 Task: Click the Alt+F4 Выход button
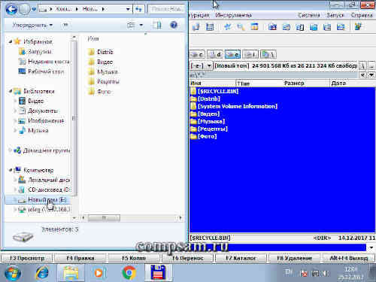click(x=349, y=258)
